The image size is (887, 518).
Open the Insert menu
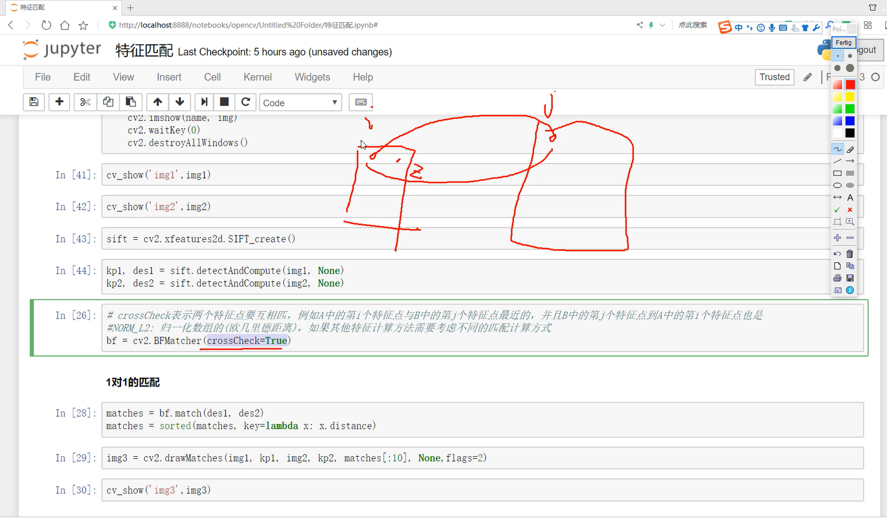(x=169, y=77)
